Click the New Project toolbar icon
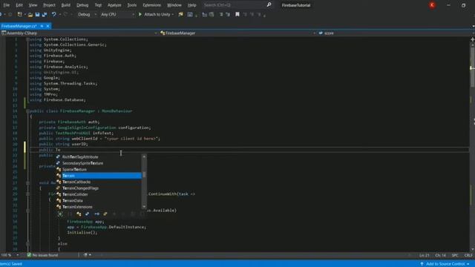 20,14
